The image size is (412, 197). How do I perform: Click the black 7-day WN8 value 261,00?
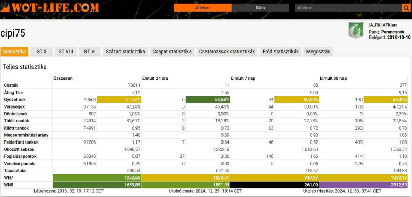pyautogui.click(x=311, y=185)
